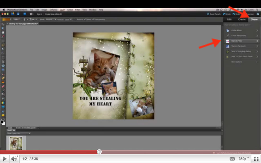Switch to the Create tab
This screenshot has width=261, height=163.
point(242,20)
